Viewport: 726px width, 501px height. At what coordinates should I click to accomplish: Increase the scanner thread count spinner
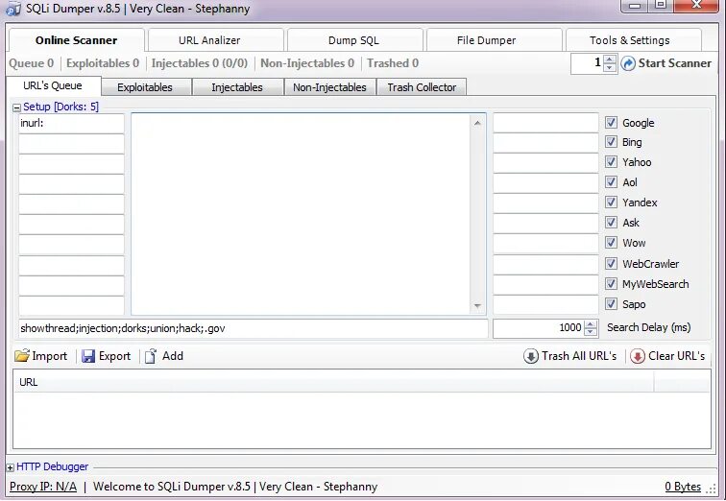click(x=610, y=60)
